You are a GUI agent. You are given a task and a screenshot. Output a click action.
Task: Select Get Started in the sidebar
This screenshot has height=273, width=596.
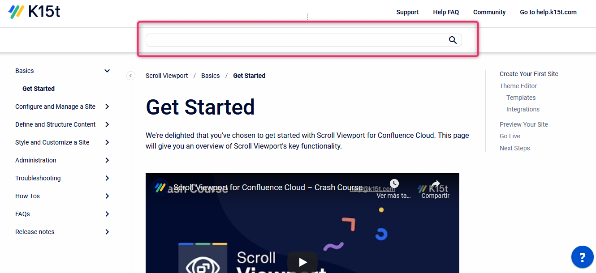click(39, 89)
